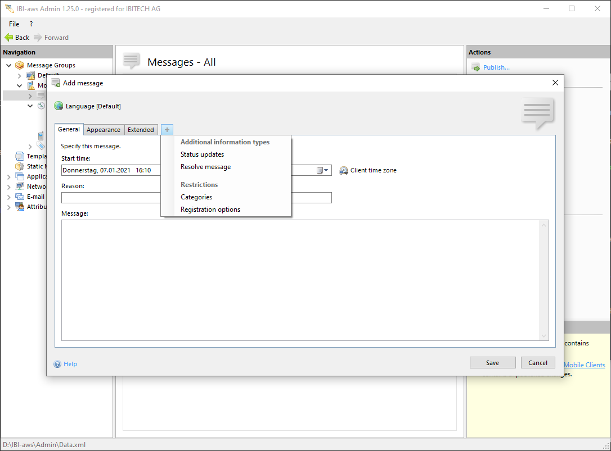Click the blue Help question mark icon
The height and width of the screenshot is (451, 611).
coord(57,364)
